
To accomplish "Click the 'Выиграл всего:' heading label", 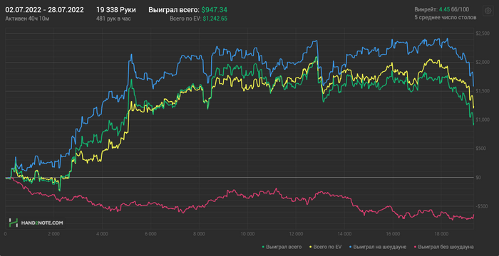I will coord(174,10).
